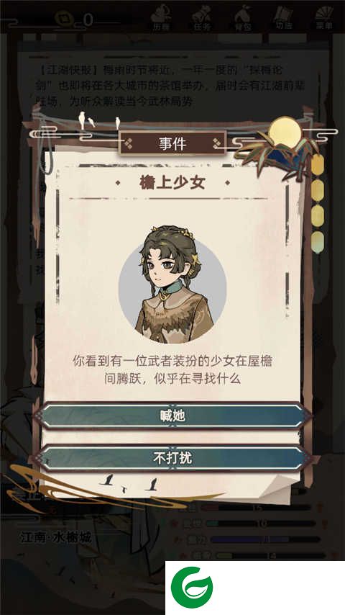Open the 任务 quests icon
Screen dimensions: 345x615
202,18
